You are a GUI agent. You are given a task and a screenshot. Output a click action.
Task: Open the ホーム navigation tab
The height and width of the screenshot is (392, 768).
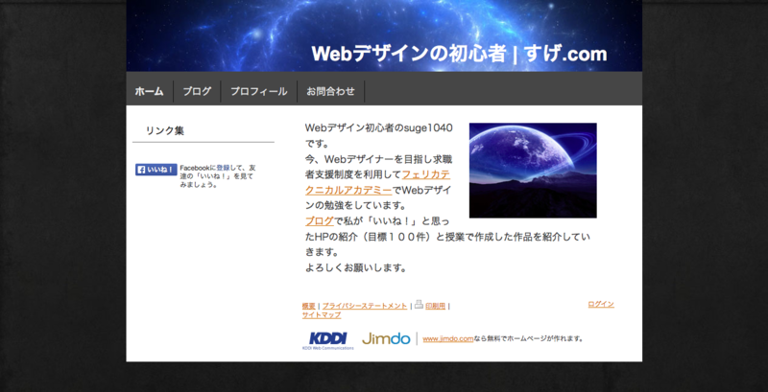pos(150,91)
